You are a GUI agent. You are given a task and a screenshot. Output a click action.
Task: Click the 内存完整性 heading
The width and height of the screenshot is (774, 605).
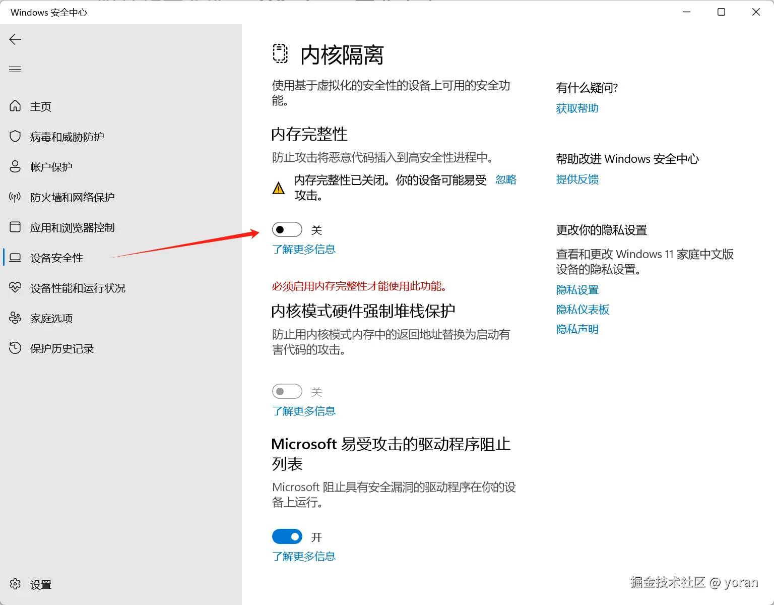309,134
